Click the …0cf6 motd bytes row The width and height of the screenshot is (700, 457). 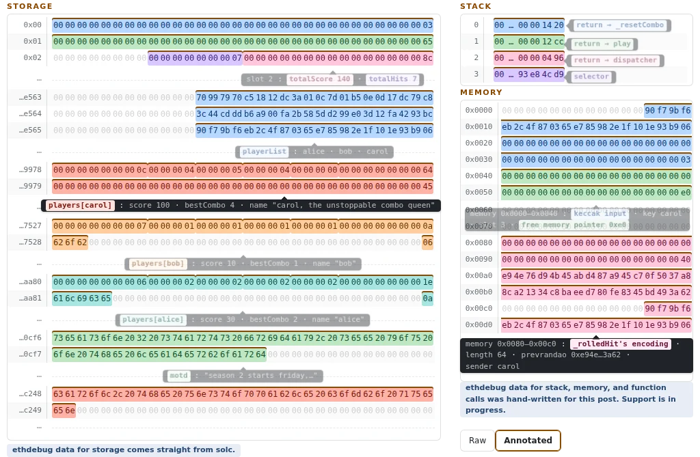tap(243, 338)
